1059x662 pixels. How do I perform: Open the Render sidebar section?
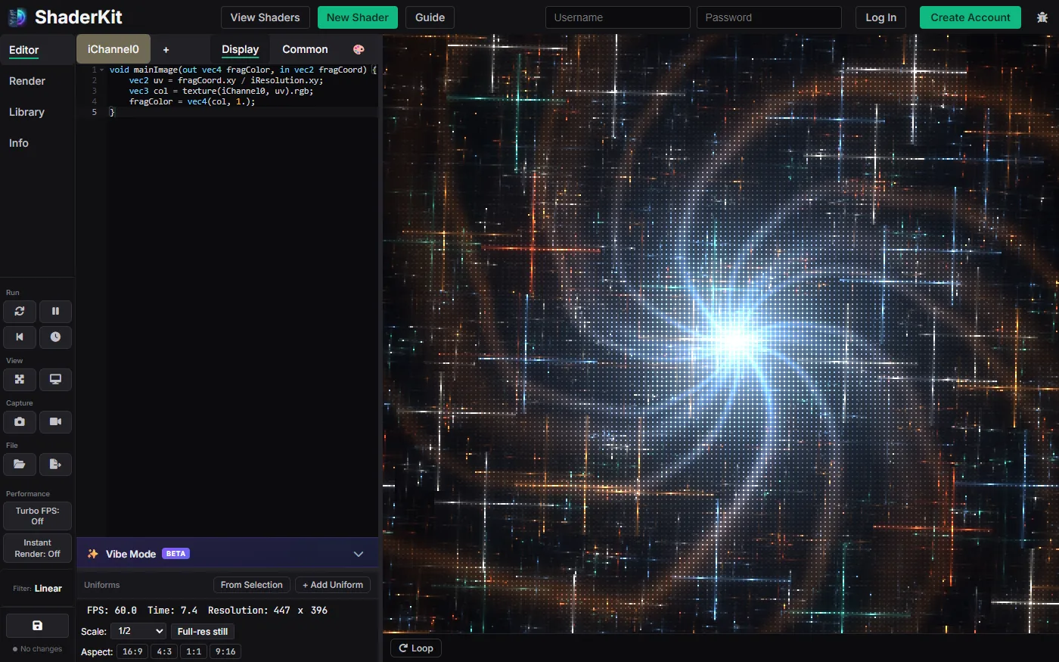pyautogui.click(x=27, y=81)
